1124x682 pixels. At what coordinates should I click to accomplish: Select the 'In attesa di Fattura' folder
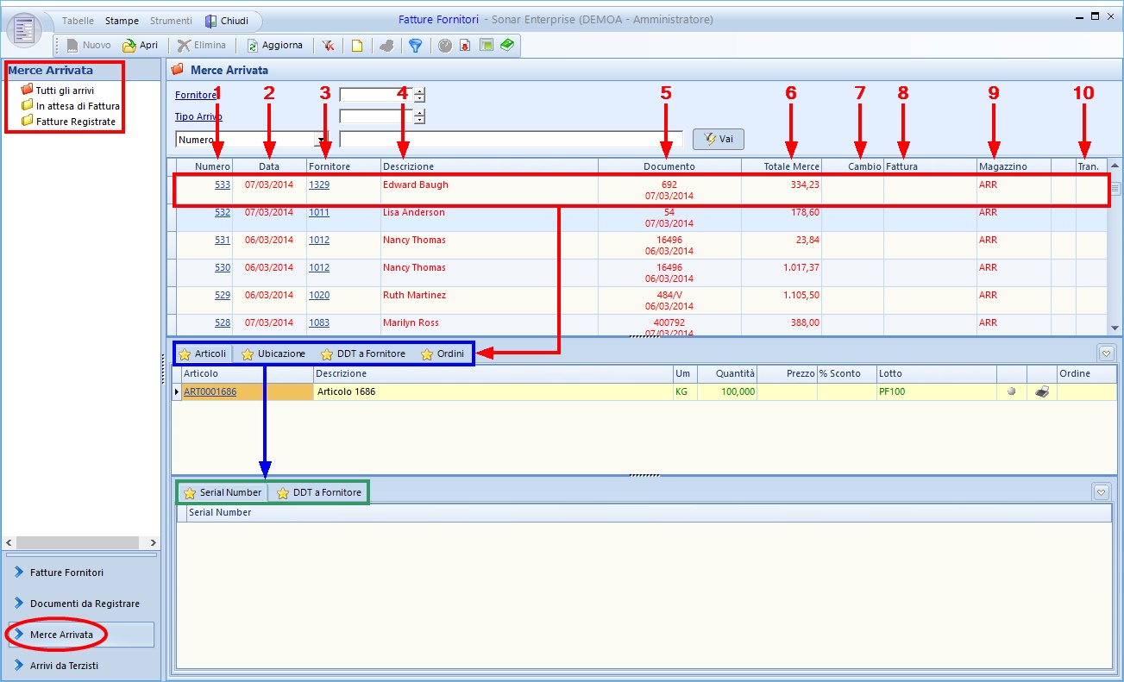point(77,106)
